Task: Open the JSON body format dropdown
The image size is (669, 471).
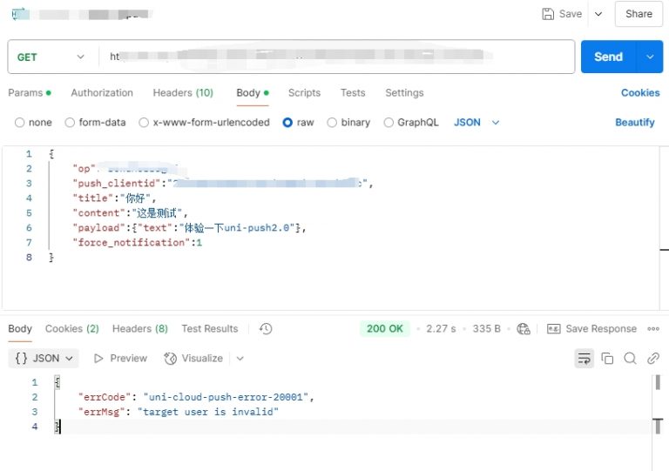Action: point(476,123)
